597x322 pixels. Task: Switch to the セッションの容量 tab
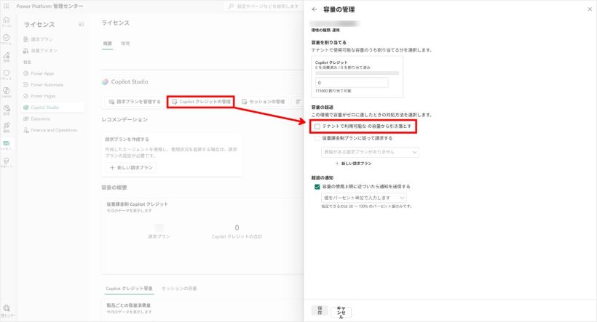click(179, 289)
